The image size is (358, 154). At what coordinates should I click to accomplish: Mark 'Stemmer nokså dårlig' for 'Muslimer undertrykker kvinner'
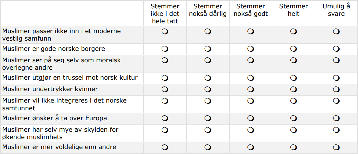[208, 89]
